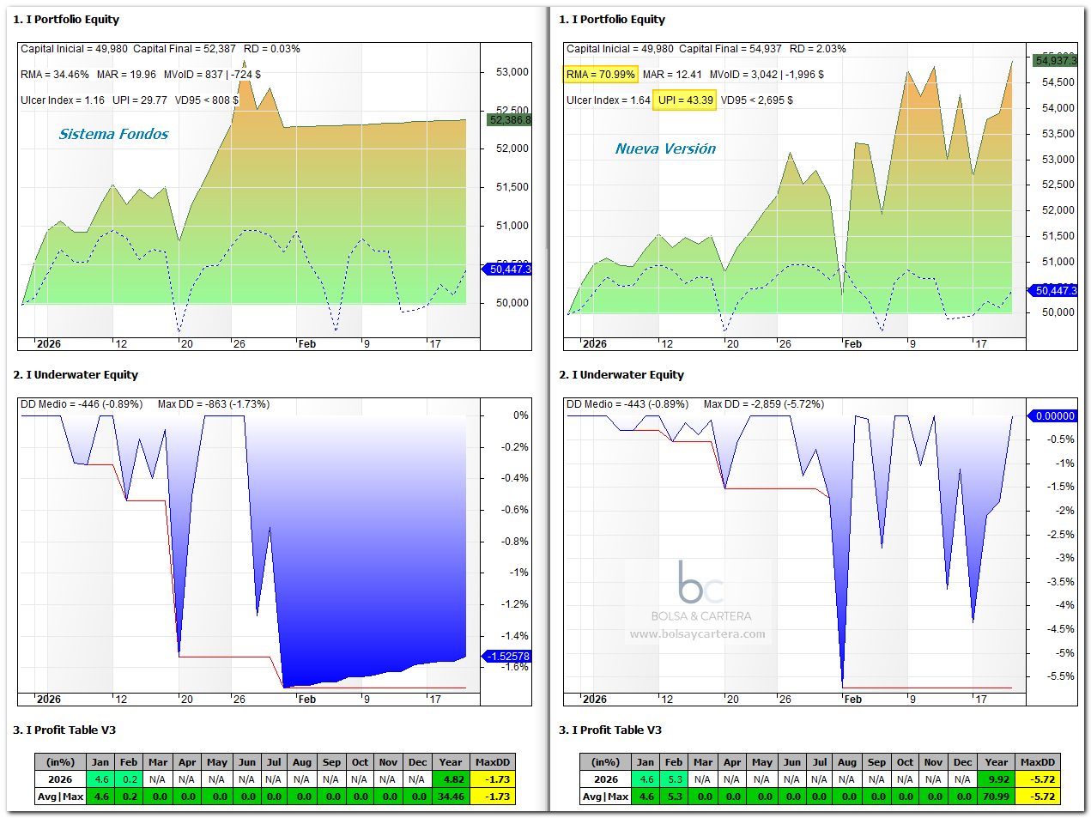Click the 52,386.8 equity value marker
The width and height of the screenshot is (1091, 818).
[x=510, y=119]
